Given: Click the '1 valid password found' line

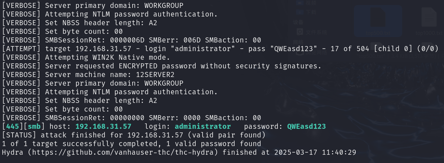Looking at the screenshot, I should pyautogui.click(x=132, y=144).
